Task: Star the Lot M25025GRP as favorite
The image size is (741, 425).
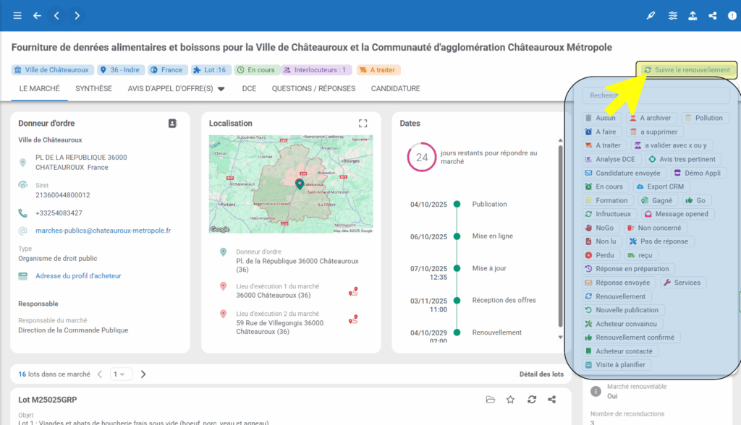Action: [510, 400]
